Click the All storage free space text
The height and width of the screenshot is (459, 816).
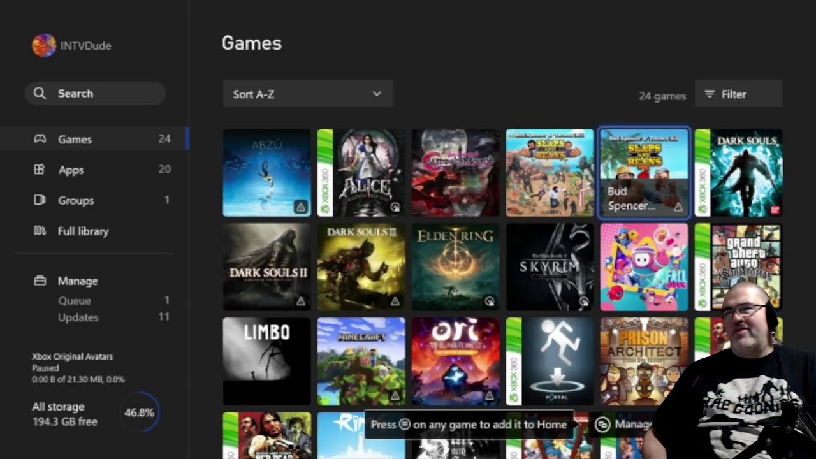(x=65, y=414)
